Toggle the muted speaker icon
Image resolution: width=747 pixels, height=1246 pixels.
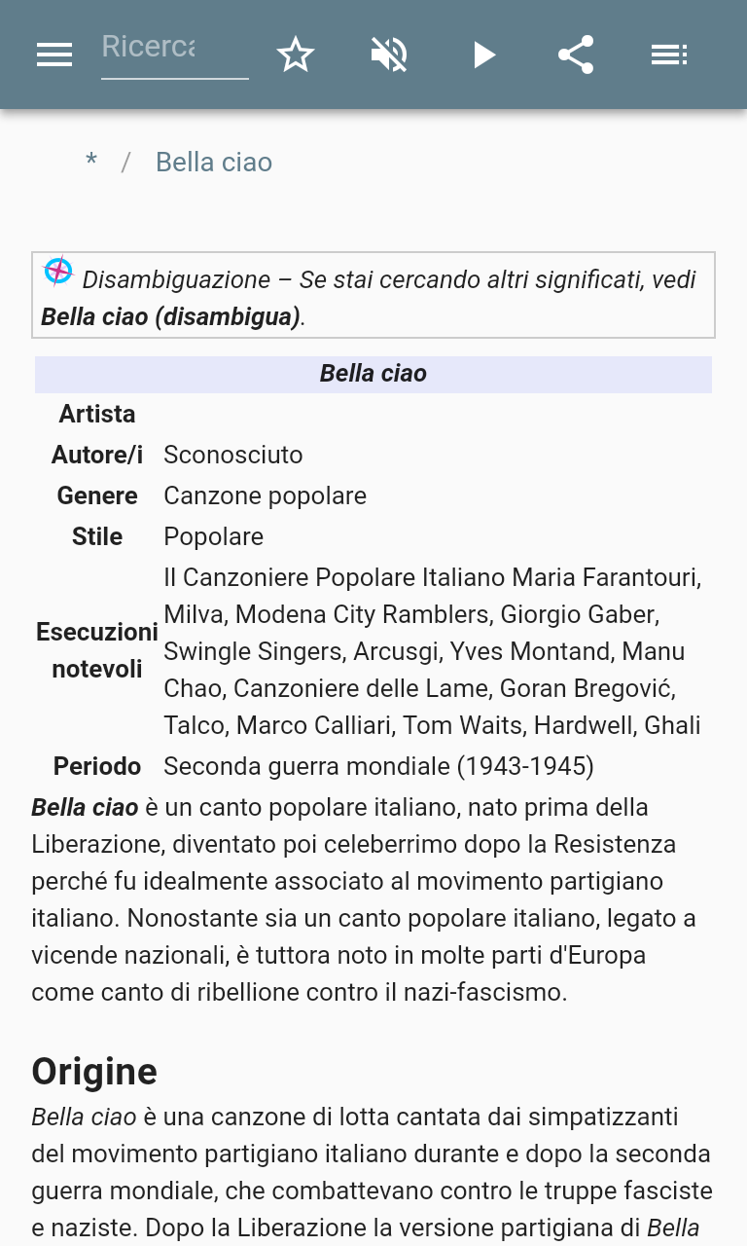[389, 55]
